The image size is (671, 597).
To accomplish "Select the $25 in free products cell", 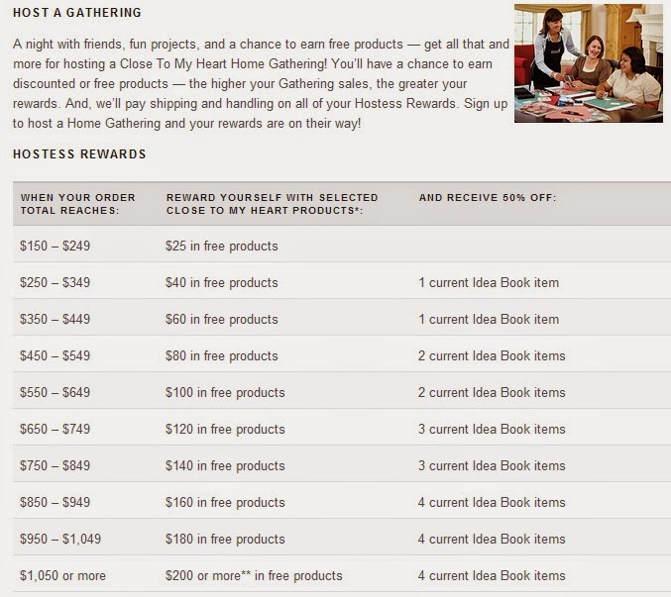I will pos(221,246).
